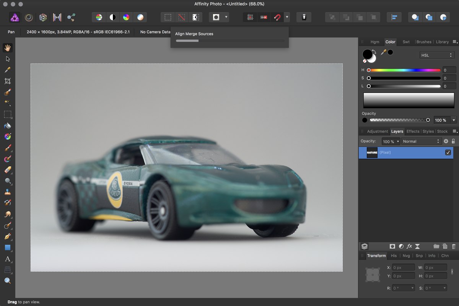Select the View (hand) tool
Screen dimensions: 459x306
point(8,48)
